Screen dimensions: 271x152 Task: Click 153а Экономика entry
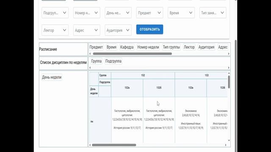pos(191,113)
